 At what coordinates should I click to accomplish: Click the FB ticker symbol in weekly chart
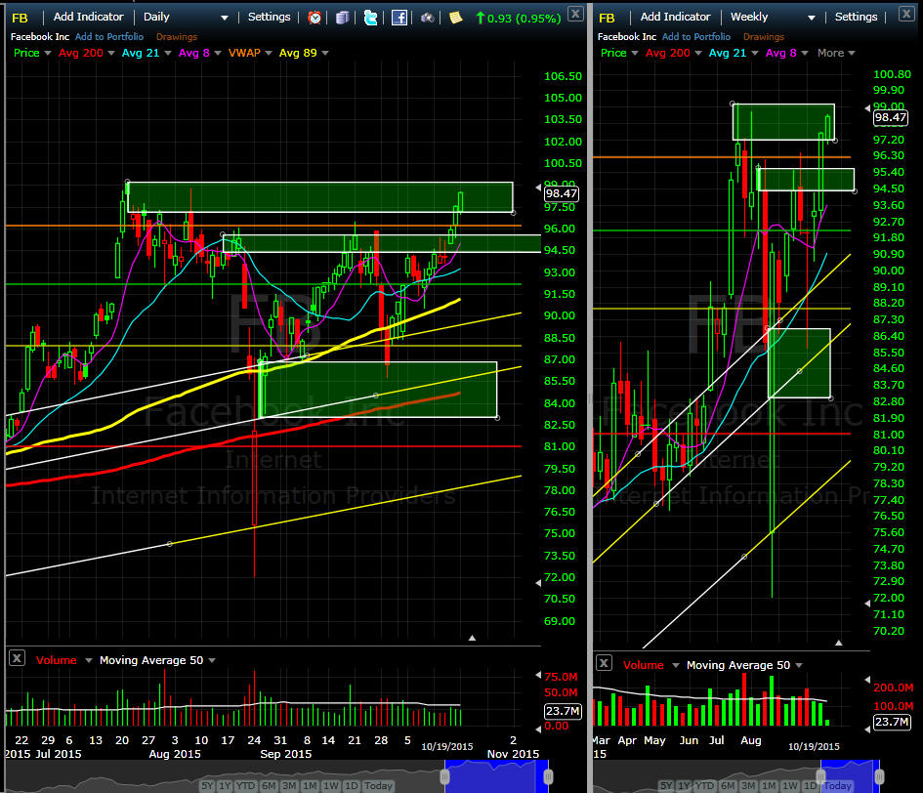607,18
